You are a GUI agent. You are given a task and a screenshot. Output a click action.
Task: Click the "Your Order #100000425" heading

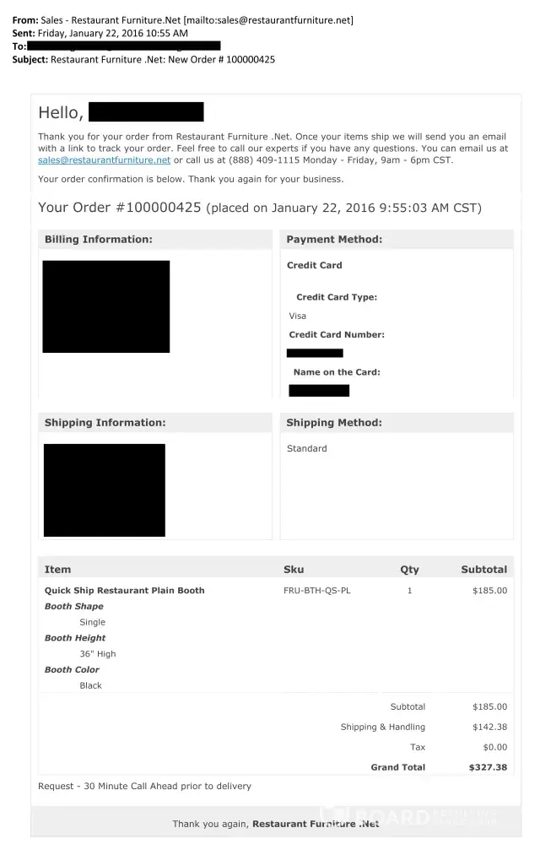tap(120, 208)
